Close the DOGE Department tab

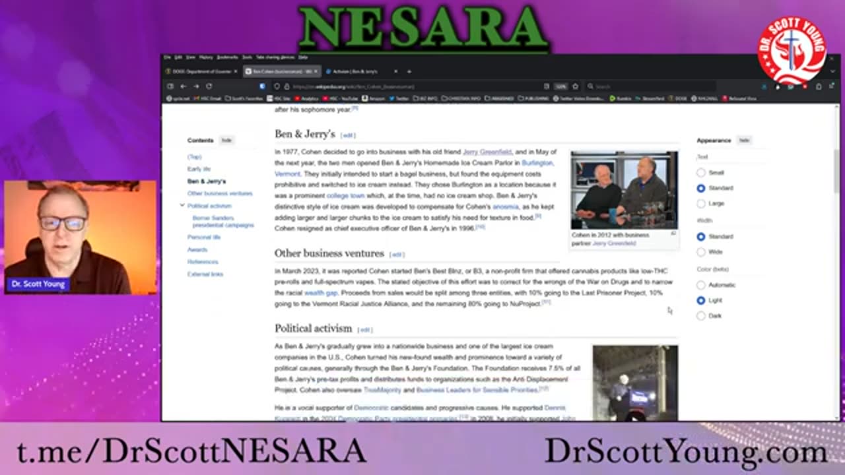pos(236,71)
